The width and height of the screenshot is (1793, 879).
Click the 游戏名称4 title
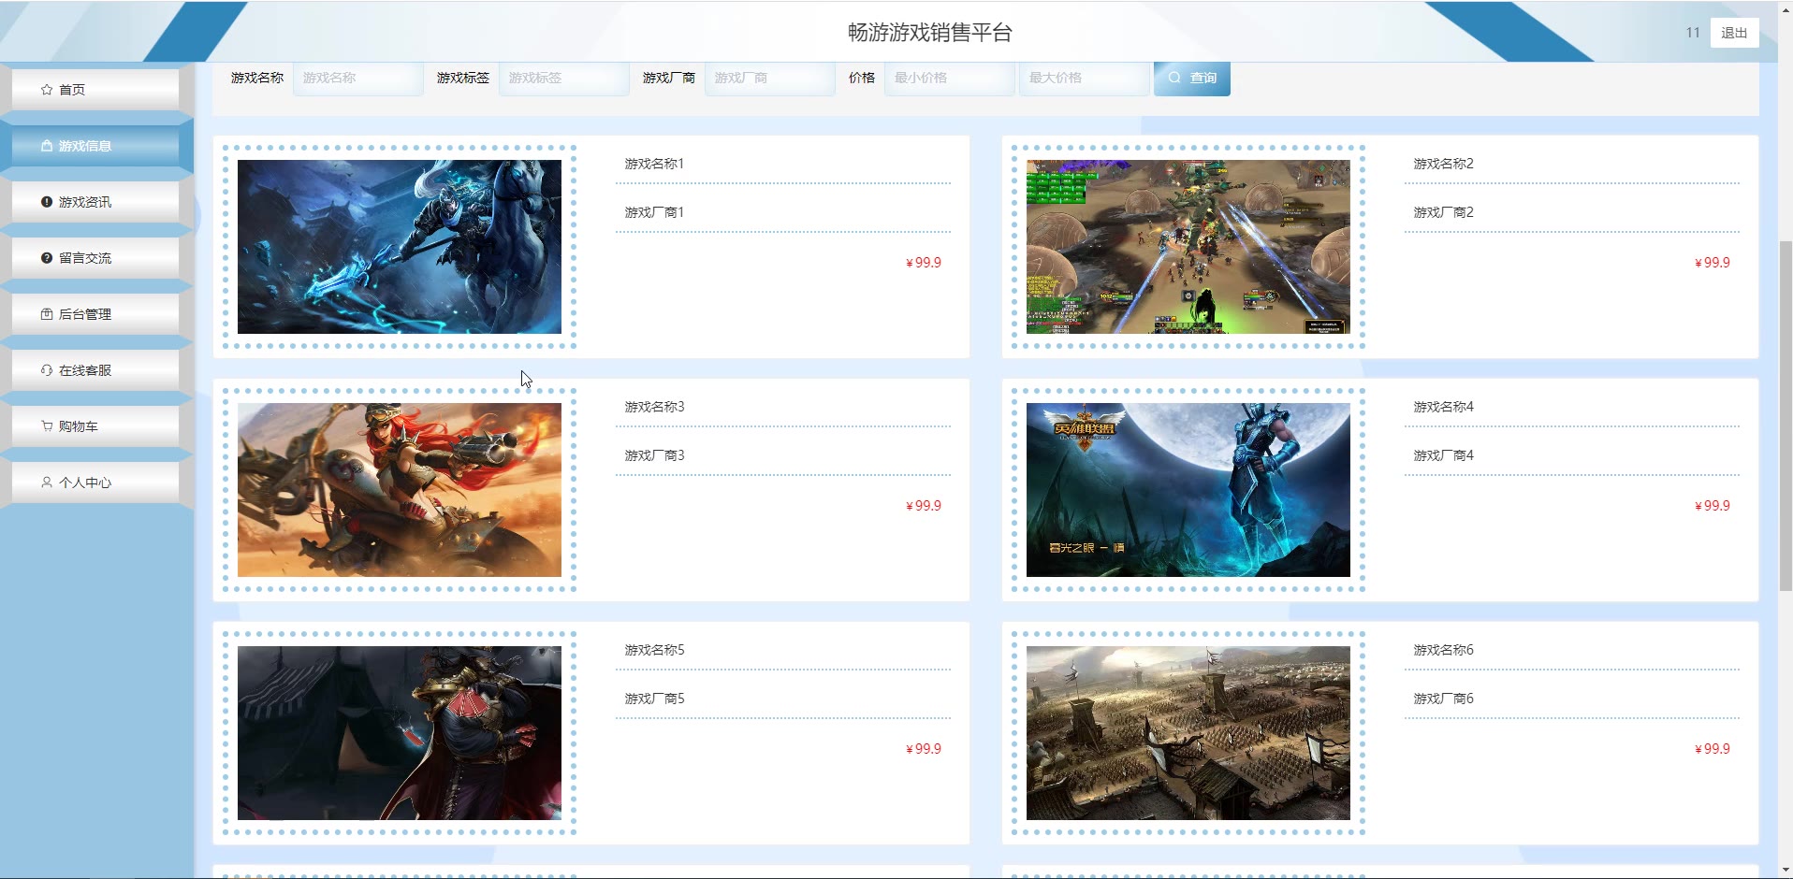(x=1443, y=407)
